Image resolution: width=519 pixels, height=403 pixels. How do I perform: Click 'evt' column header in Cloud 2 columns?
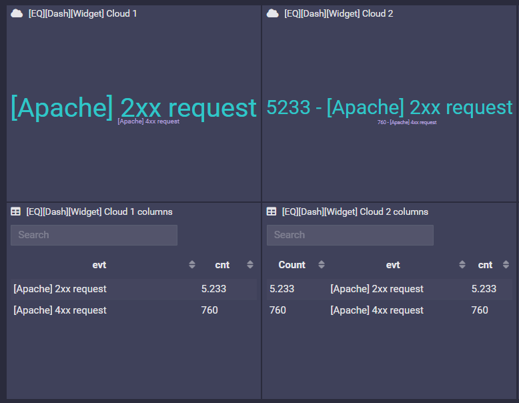click(393, 265)
